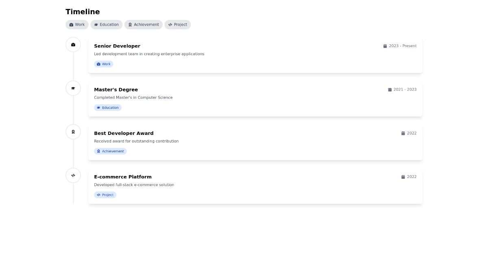The height and width of the screenshot is (256, 488).
Task: Toggle the Education filter chip
Action: (x=106, y=24)
